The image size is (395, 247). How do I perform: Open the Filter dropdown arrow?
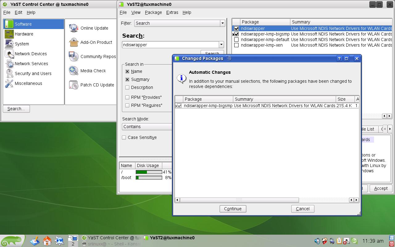[x=222, y=23]
